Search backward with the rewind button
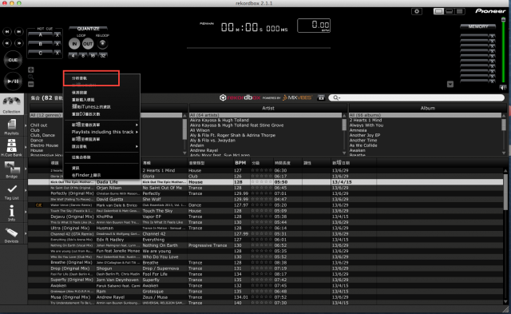This screenshot has height=314, width=511. [7, 43]
